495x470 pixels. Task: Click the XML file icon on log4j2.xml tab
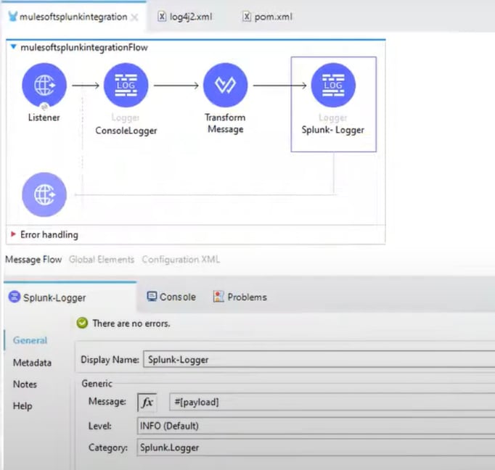162,17
